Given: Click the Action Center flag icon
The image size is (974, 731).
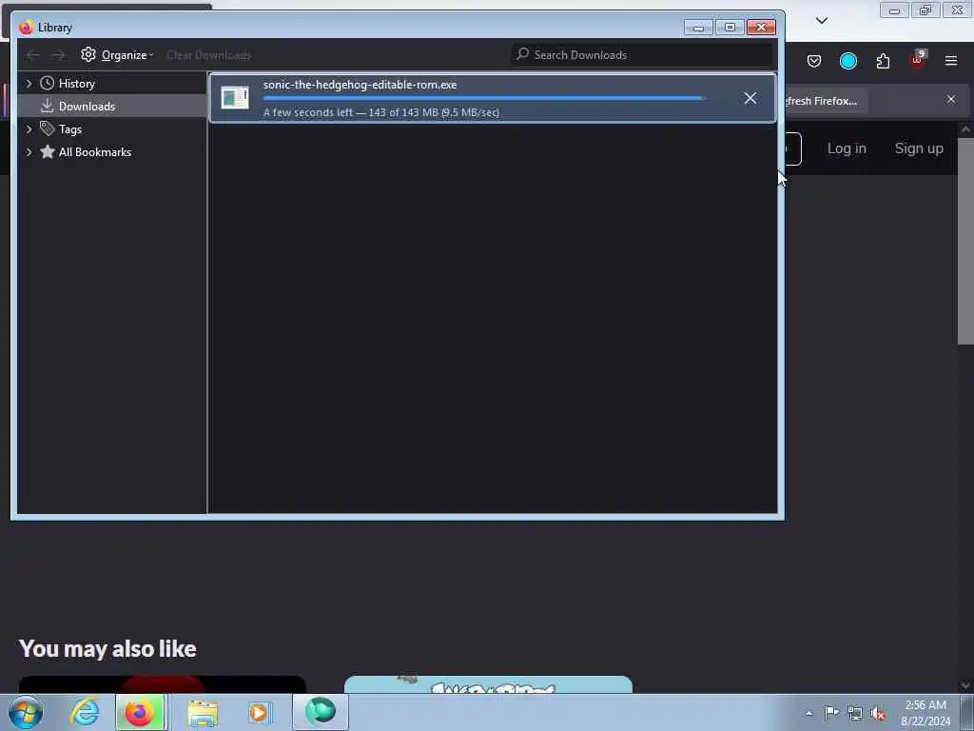Looking at the screenshot, I should (831, 712).
